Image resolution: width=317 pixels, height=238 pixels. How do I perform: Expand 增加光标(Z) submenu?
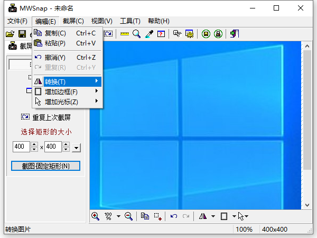point(68,102)
